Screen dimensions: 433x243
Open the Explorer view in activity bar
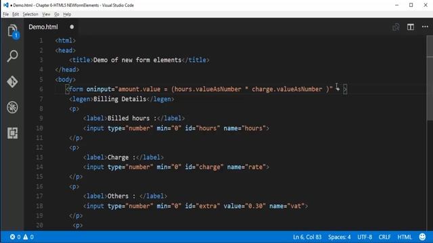point(12,31)
